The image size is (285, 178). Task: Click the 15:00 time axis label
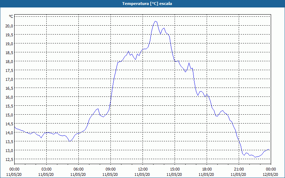175,169
